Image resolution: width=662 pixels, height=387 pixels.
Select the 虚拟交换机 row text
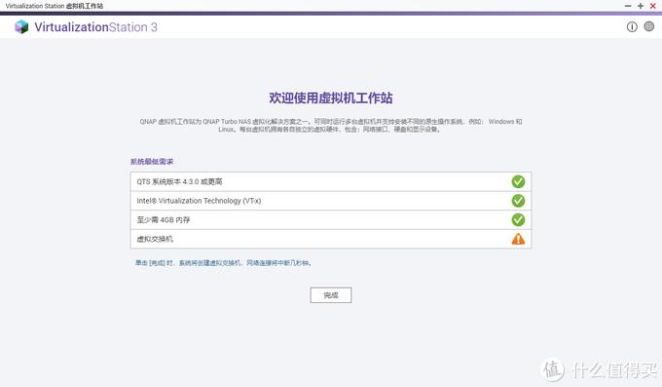coord(155,239)
